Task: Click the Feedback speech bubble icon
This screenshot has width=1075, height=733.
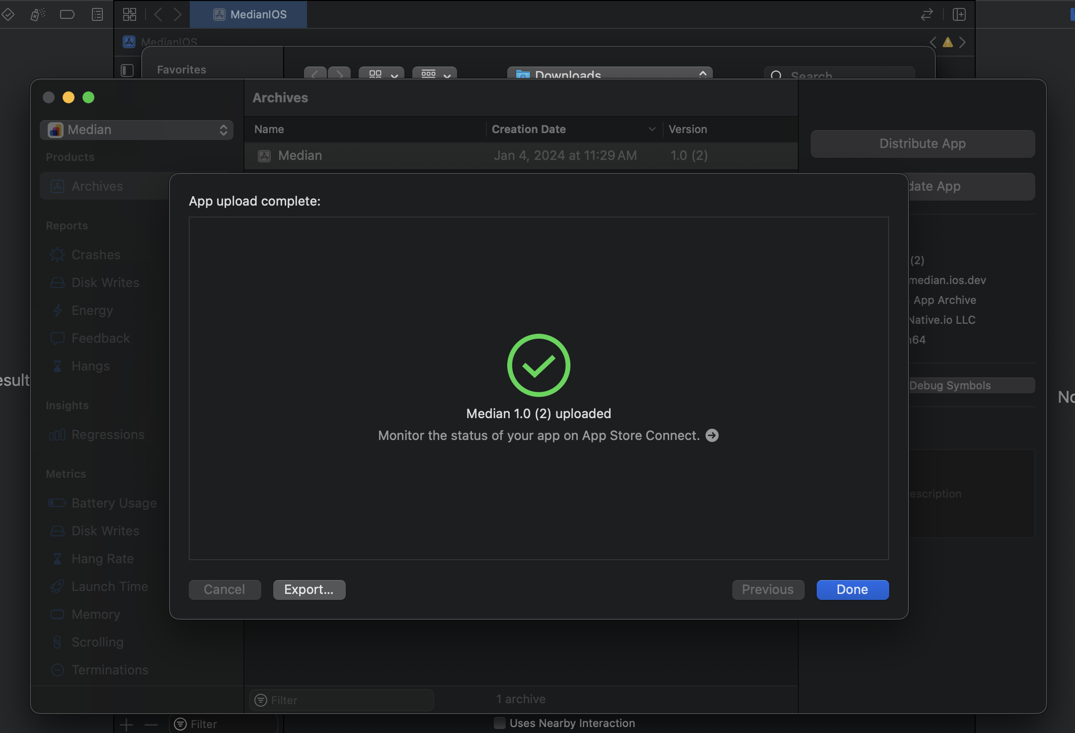Action: coord(57,338)
